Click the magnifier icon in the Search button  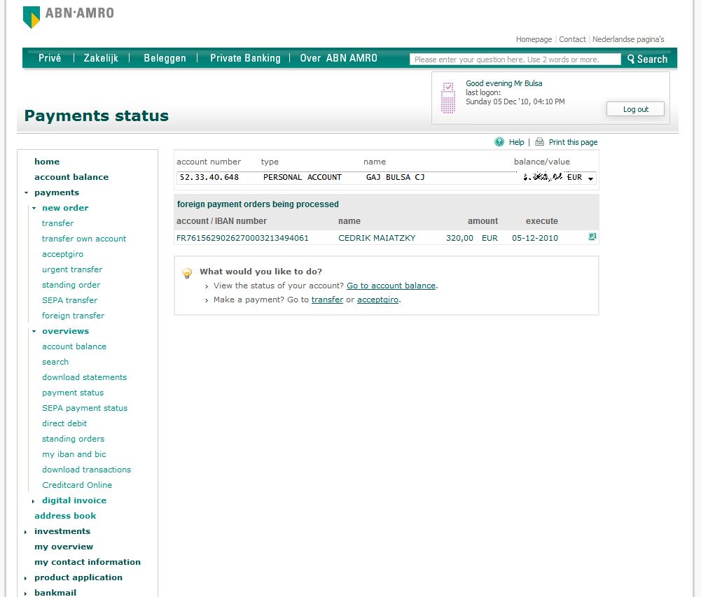(631, 59)
